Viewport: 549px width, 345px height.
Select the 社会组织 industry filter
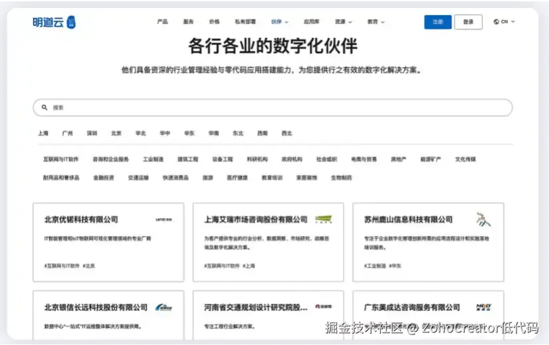point(326,160)
